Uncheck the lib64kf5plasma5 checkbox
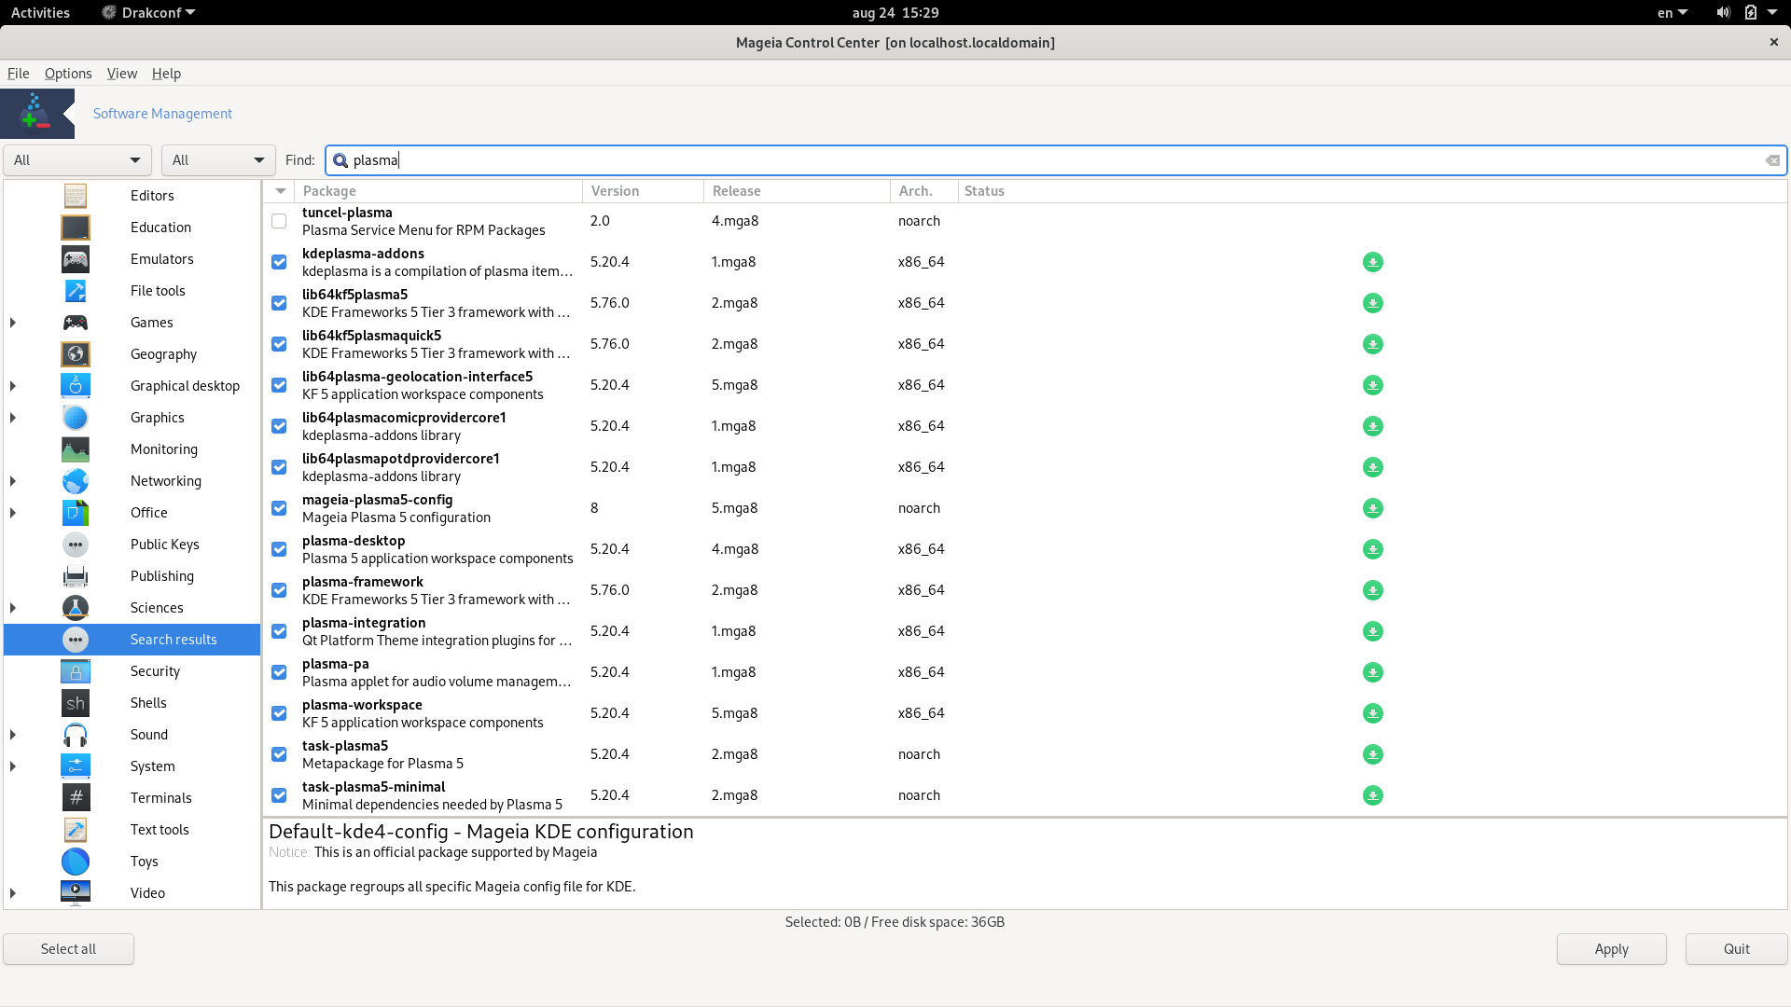Viewport: 1791px width, 1007px height. (x=279, y=303)
